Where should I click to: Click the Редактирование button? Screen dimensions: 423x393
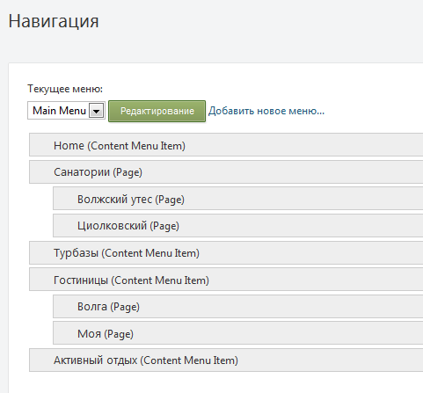[x=157, y=111]
